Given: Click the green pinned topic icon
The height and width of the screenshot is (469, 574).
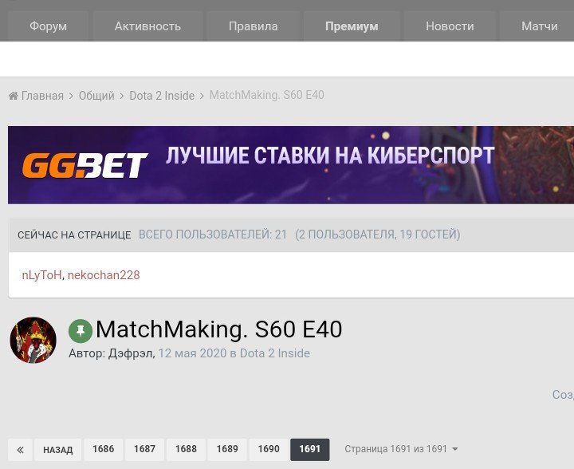Looking at the screenshot, I should pyautogui.click(x=81, y=331).
